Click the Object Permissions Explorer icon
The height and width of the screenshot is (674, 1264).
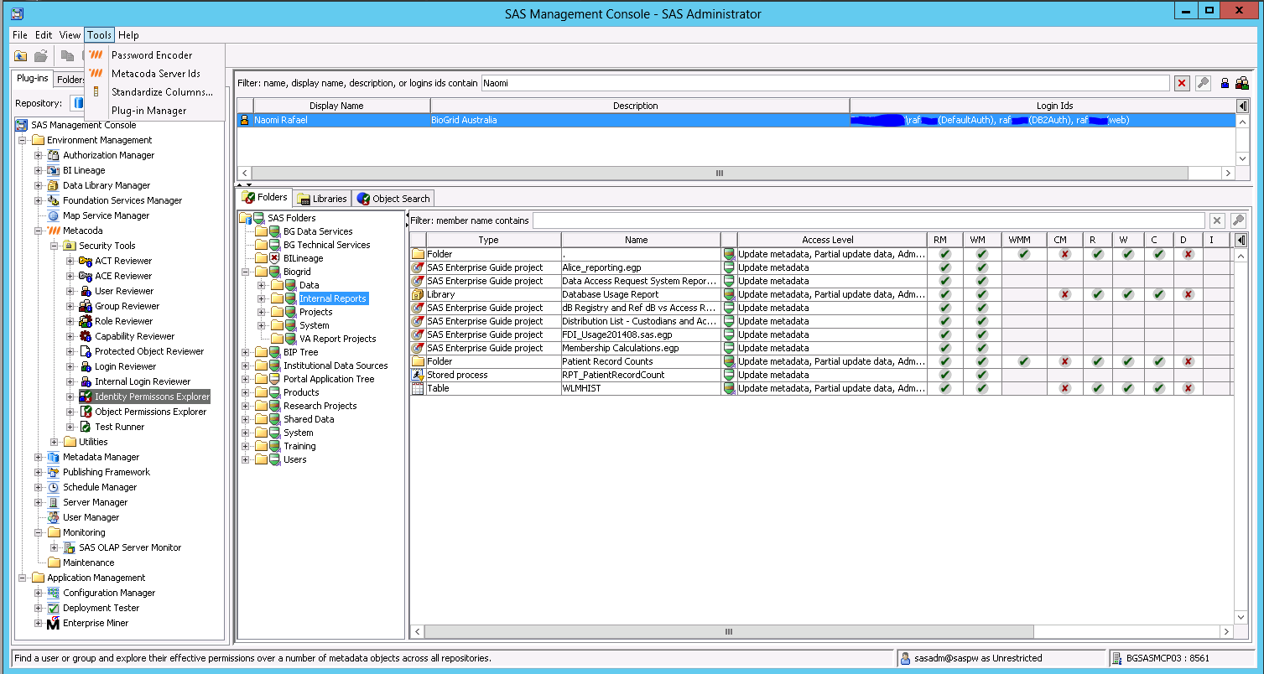tap(85, 412)
